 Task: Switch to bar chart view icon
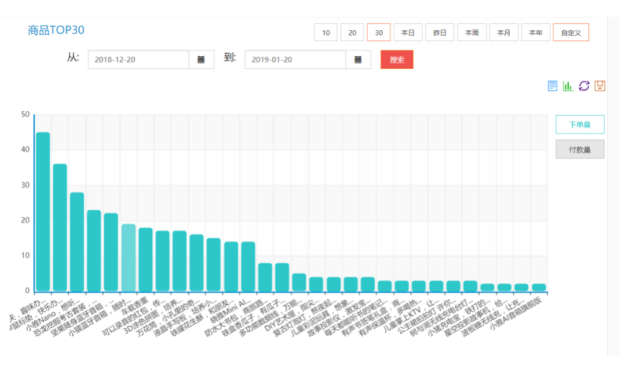click(x=568, y=86)
